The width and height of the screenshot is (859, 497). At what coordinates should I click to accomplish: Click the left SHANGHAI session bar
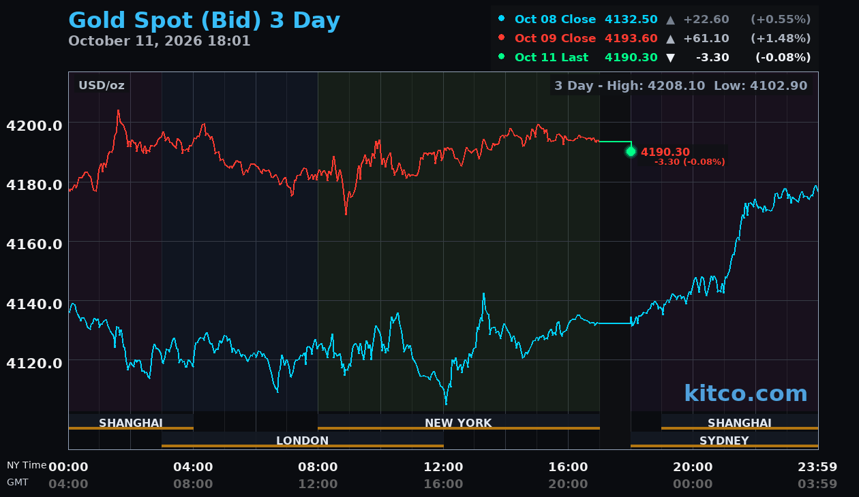click(x=131, y=422)
